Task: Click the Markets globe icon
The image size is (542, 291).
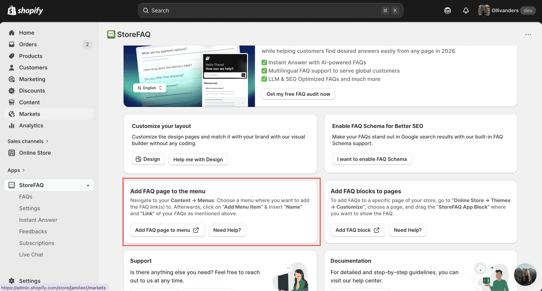Action: (12, 114)
